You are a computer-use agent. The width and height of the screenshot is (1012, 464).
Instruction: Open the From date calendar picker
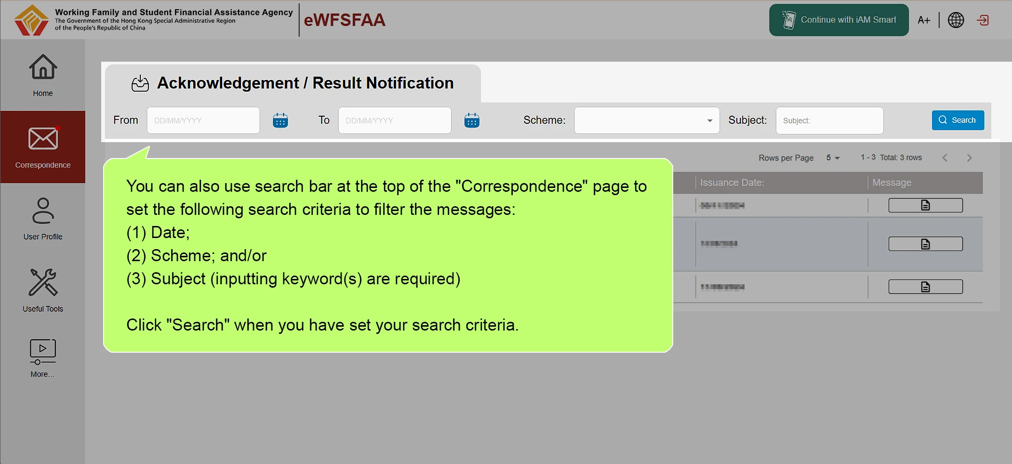tap(280, 120)
